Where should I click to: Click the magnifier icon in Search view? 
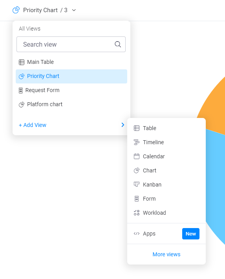click(x=118, y=44)
